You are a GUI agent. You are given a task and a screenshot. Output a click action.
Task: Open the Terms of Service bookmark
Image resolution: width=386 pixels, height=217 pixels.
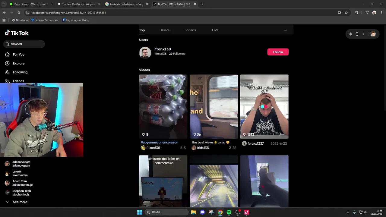tap(45, 20)
